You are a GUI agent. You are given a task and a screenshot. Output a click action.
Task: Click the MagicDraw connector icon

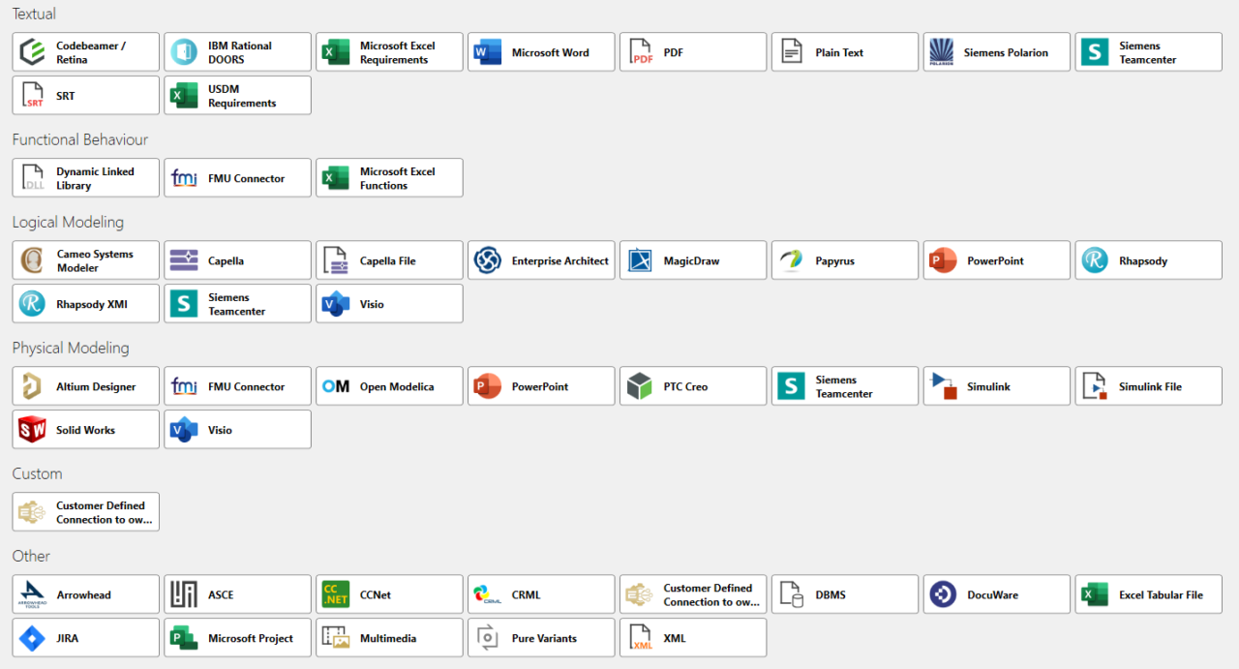pos(639,260)
